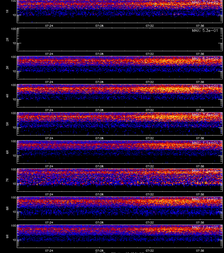Click the '10' y-axis label of 7R

pyautogui.click(x=14, y=184)
